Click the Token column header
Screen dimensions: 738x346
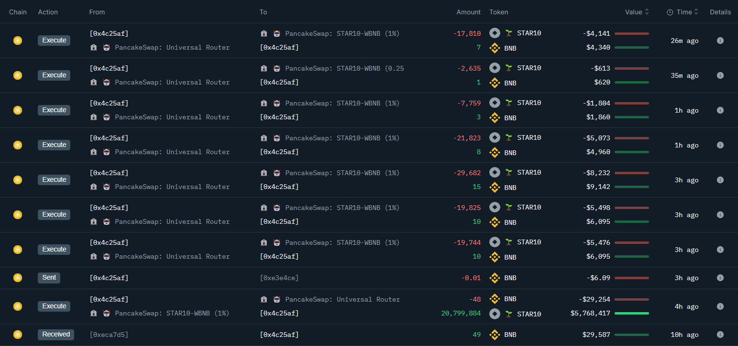coord(499,12)
